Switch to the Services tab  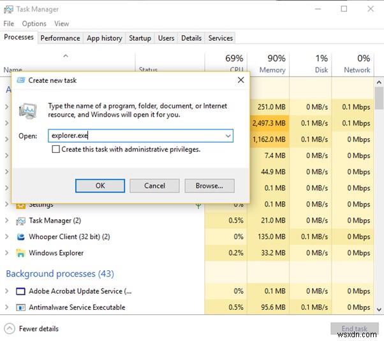point(221,38)
